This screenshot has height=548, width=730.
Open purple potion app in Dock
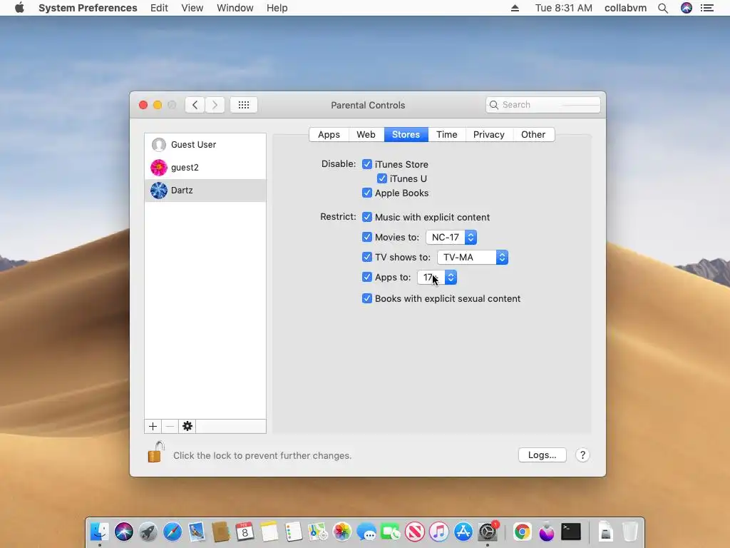coord(547,532)
